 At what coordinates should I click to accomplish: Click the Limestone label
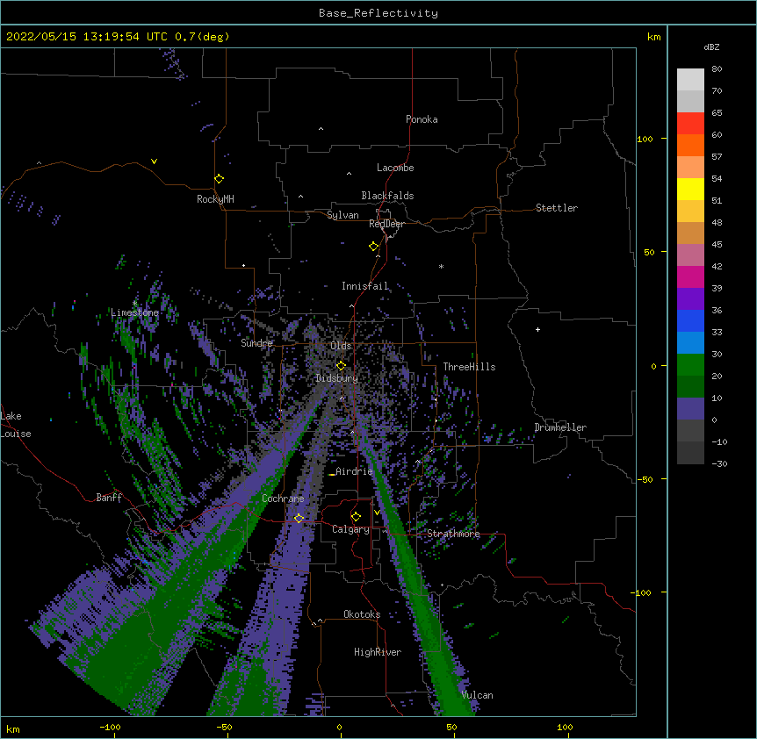[x=134, y=312]
